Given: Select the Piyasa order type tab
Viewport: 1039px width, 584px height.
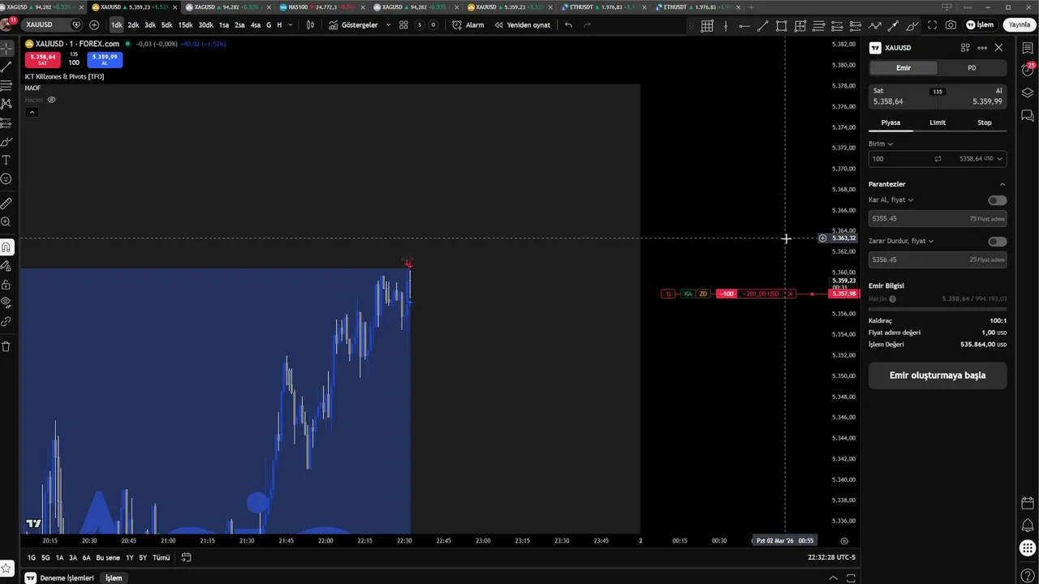Looking at the screenshot, I should pyautogui.click(x=890, y=122).
